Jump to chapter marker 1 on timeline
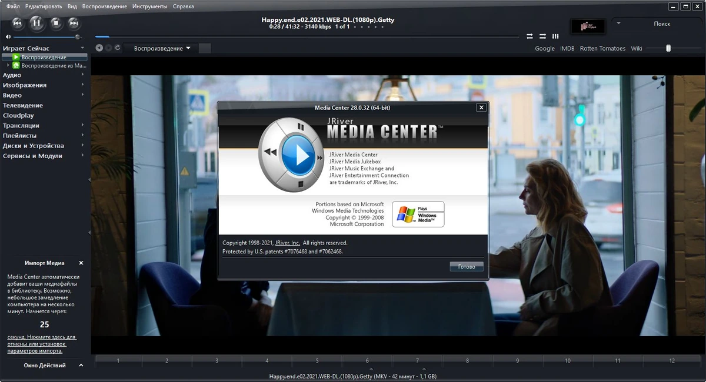The height and width of the screenshot is (382, 706). pyautogui.click(x=118, y=360)
